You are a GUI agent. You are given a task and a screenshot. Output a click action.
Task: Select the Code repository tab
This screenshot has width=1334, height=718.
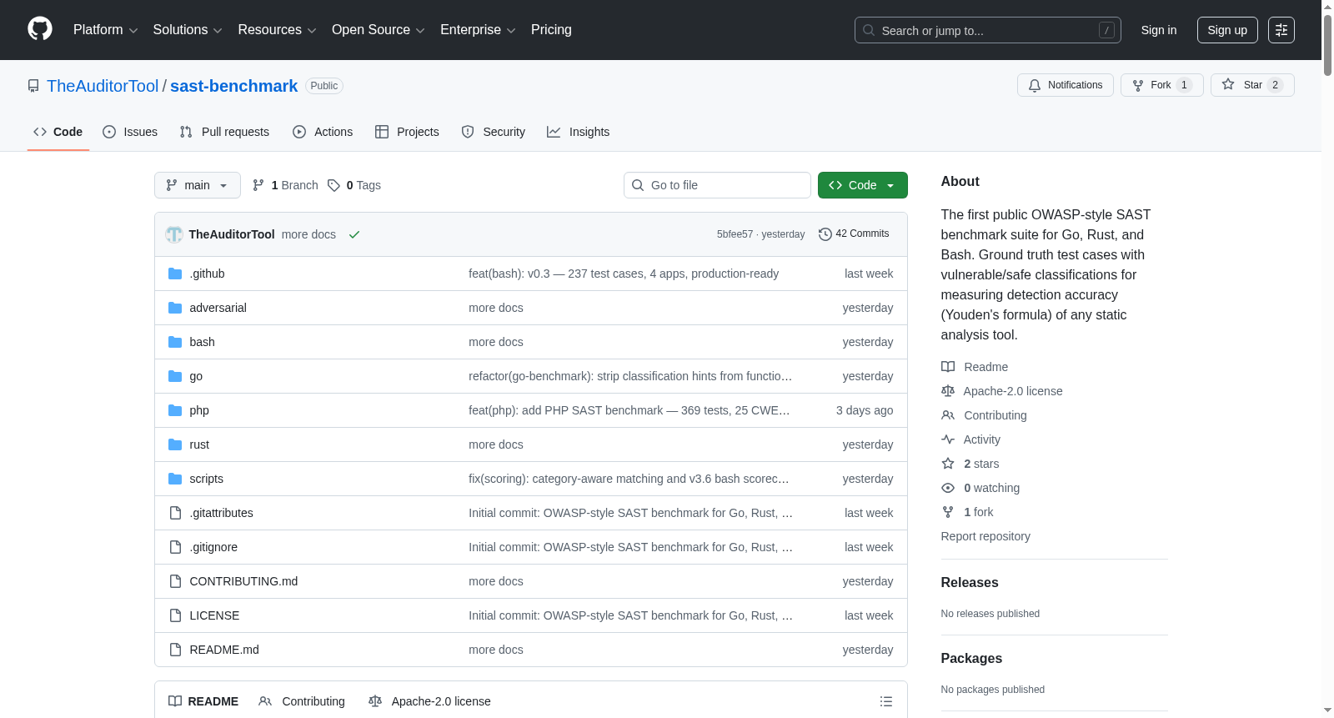coord(58,132)
